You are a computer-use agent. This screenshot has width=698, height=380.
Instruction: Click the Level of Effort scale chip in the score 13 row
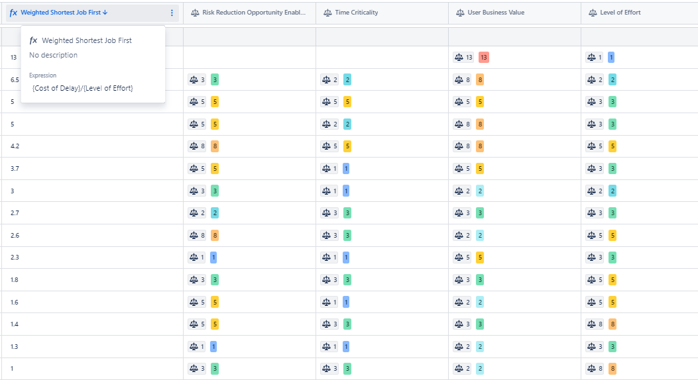point(595,58)
